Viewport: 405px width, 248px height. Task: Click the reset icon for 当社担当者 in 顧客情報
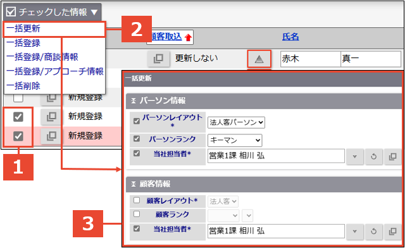(373, 232)
